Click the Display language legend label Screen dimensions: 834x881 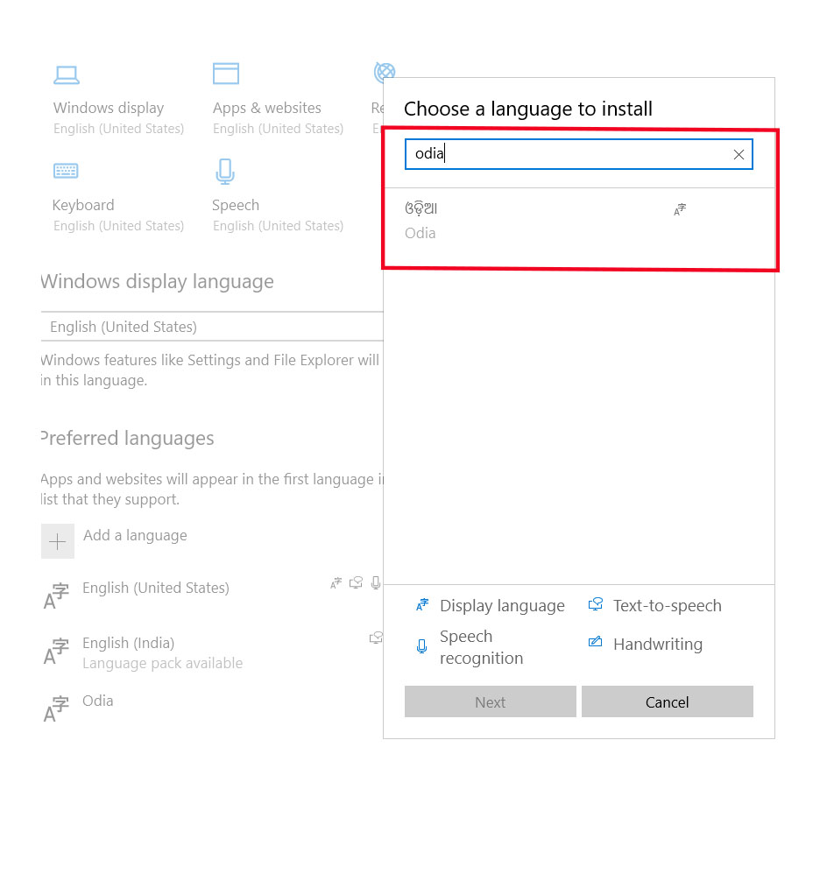(503, 606)
